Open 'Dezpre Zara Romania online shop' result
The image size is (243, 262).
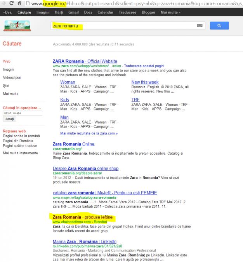tap(86, 168)
